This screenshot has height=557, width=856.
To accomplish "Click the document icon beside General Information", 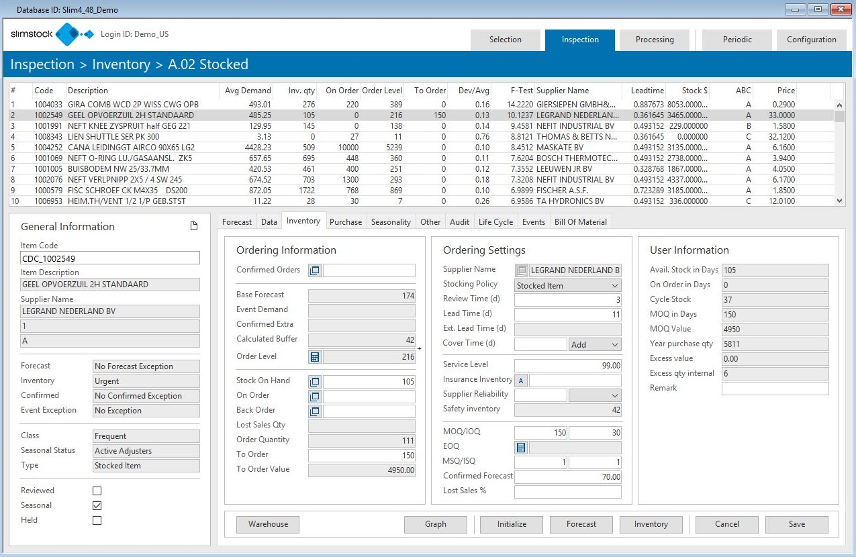I will pyautogui.click(x=194, y=226).
